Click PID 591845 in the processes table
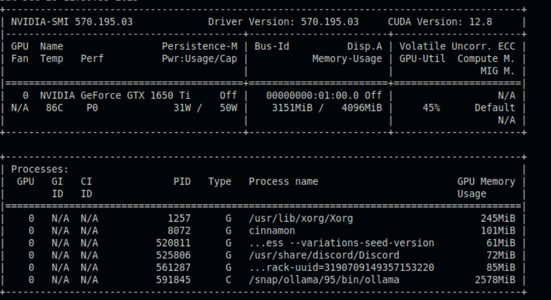Image resolution: width=551 pixels, height=300 pixels. 173,280
